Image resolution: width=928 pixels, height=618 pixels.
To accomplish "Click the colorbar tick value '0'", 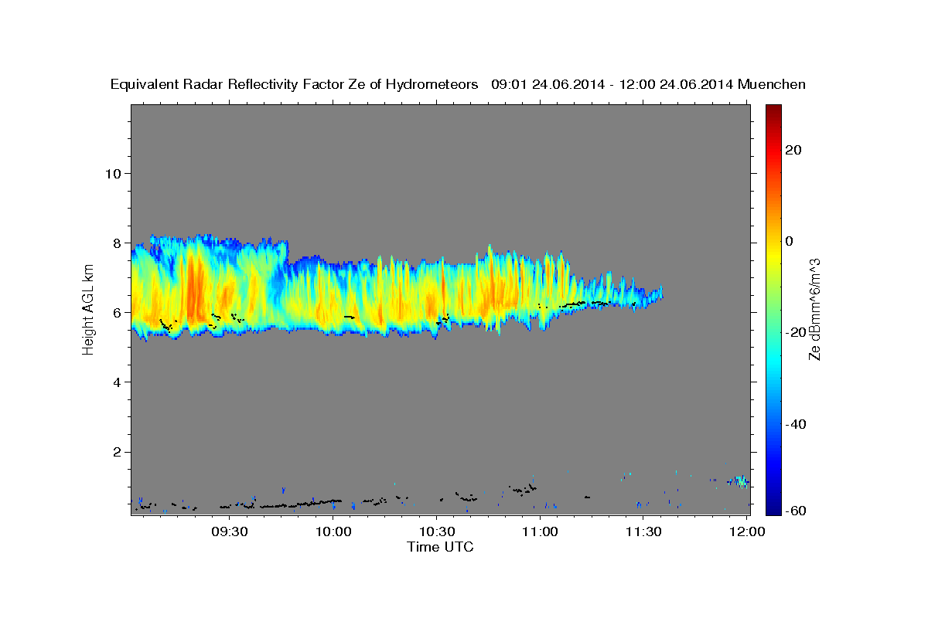I will click(790, 241).
